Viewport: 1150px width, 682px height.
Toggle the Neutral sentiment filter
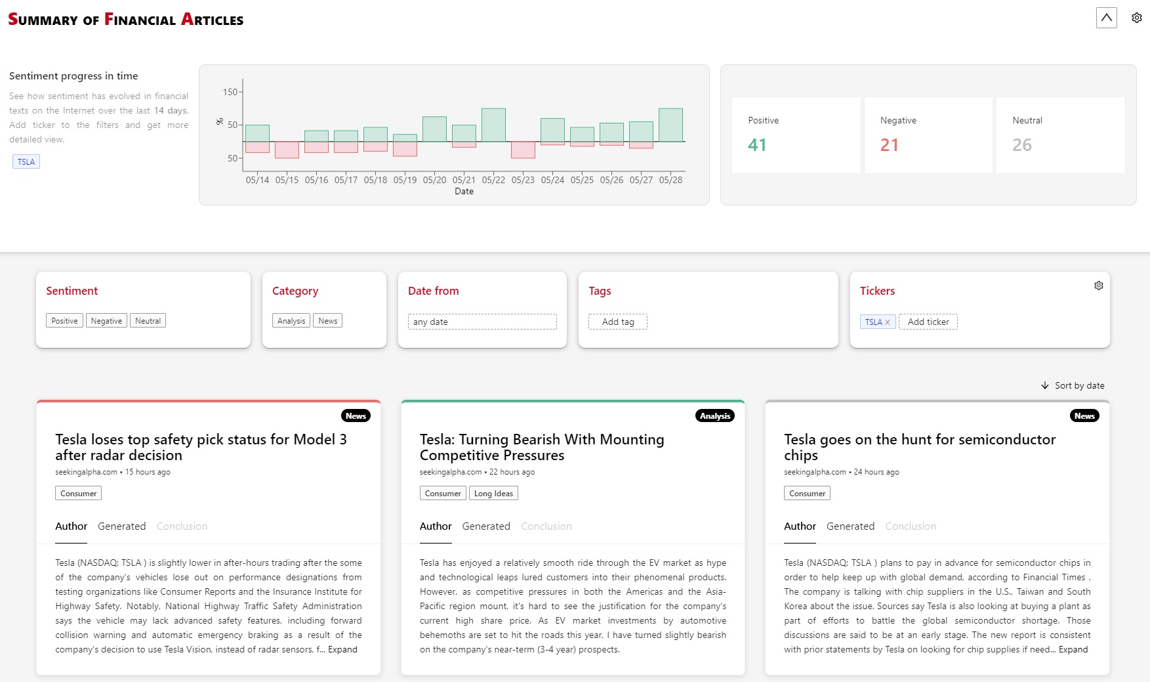point(148,321)
